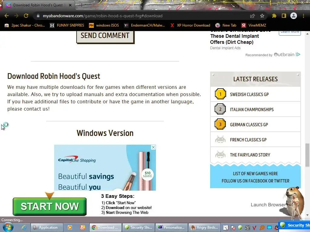Switch to Personaliza... taskbar window
310x232 pixels.
[x=171, y=227]
